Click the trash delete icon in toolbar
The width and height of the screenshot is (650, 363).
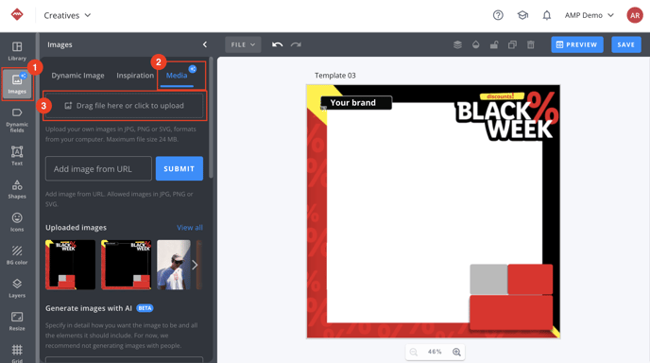[531, 44]
